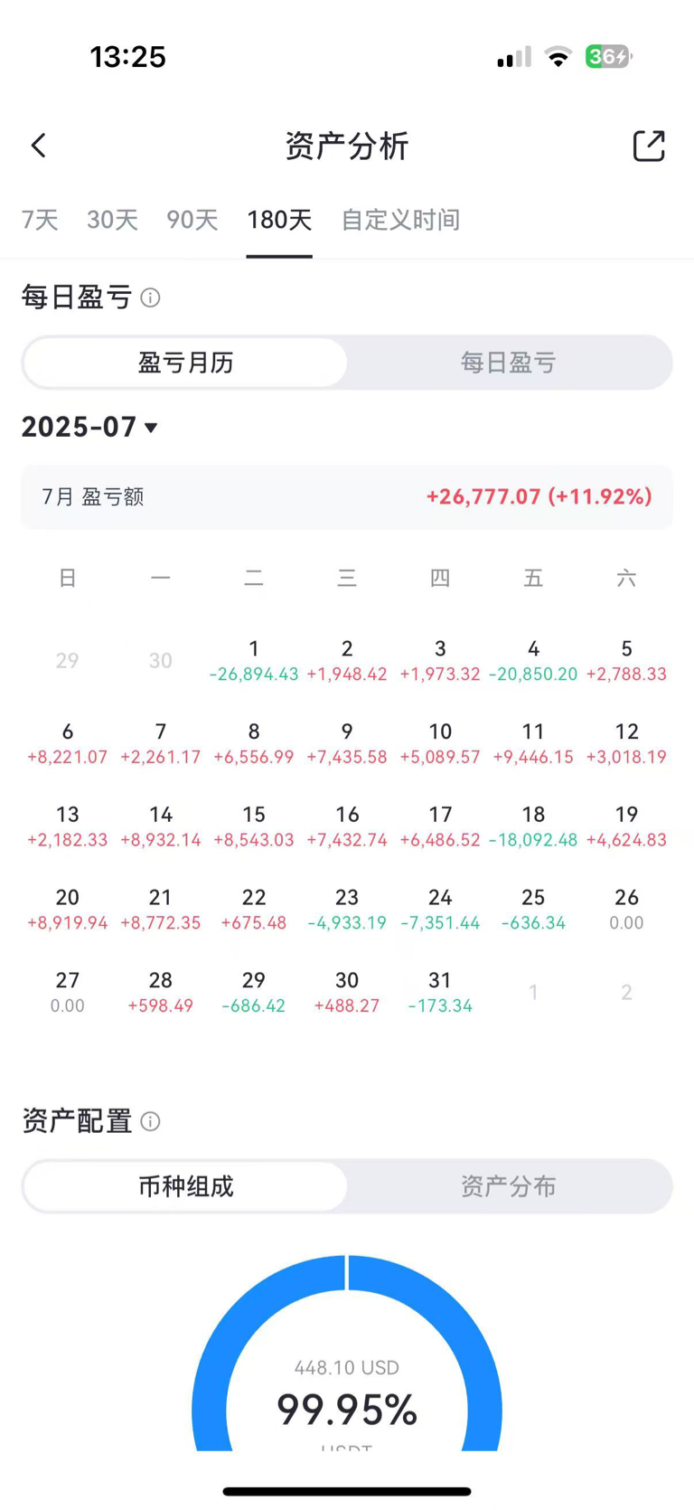Open the 7天 tab
The image size is (694, 1510).
pyautogui.click(x=40, y=220)
